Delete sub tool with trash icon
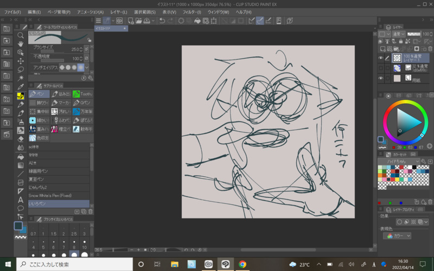Screen dimensions: 434x271 [90, 212]
